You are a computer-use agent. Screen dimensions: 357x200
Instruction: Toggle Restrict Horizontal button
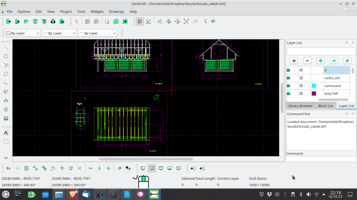[x=91, y=168]
